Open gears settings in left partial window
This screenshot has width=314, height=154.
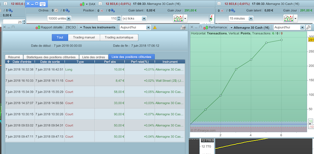point(11,11)
